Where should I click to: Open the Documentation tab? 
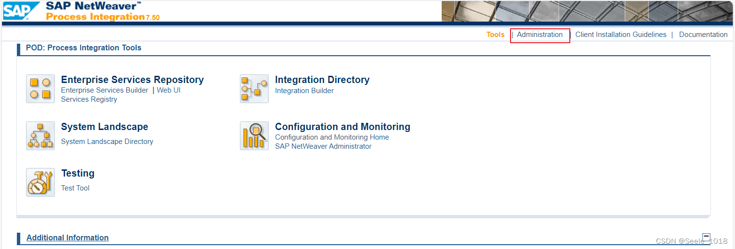pos(703,35)
